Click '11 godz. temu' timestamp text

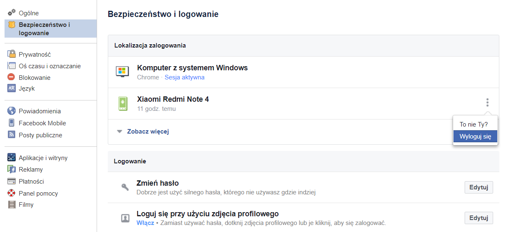coord(157,109)
